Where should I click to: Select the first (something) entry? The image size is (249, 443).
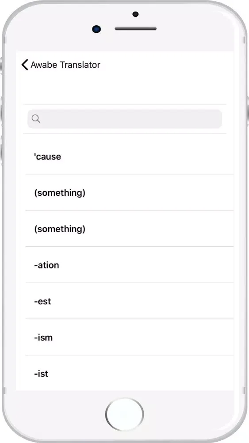tap(130, 192)
